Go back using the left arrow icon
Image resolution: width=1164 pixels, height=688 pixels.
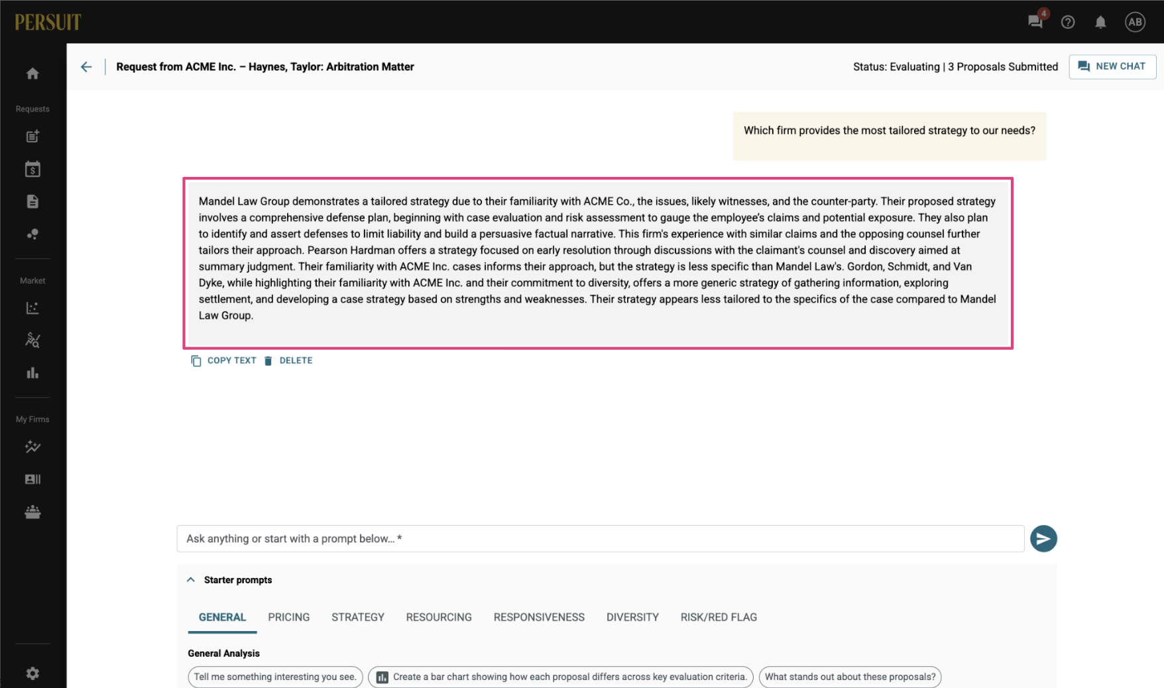click(86, 67)
